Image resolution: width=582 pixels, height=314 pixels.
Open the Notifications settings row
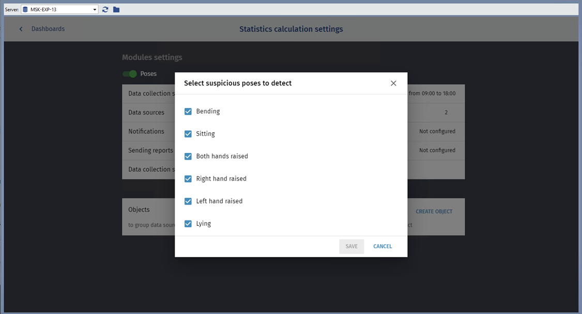(x=147, y=132)
